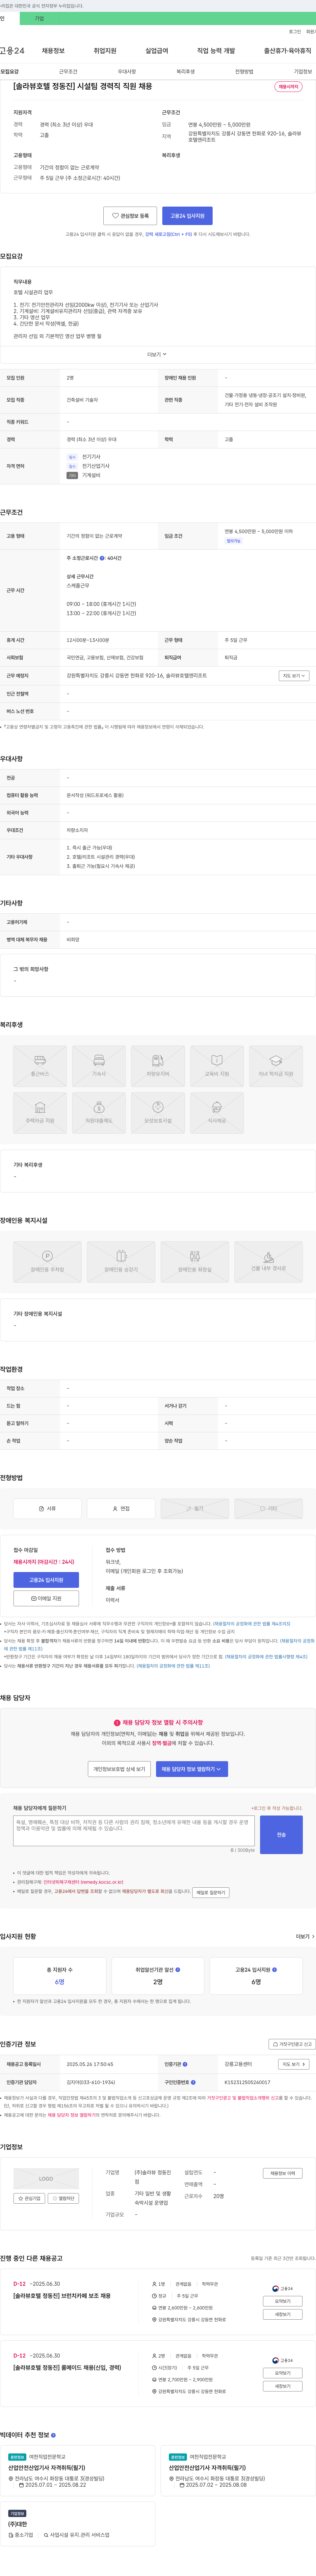
Task: Click the 장애인용 화장실 icon
Action: (195, 1262)
